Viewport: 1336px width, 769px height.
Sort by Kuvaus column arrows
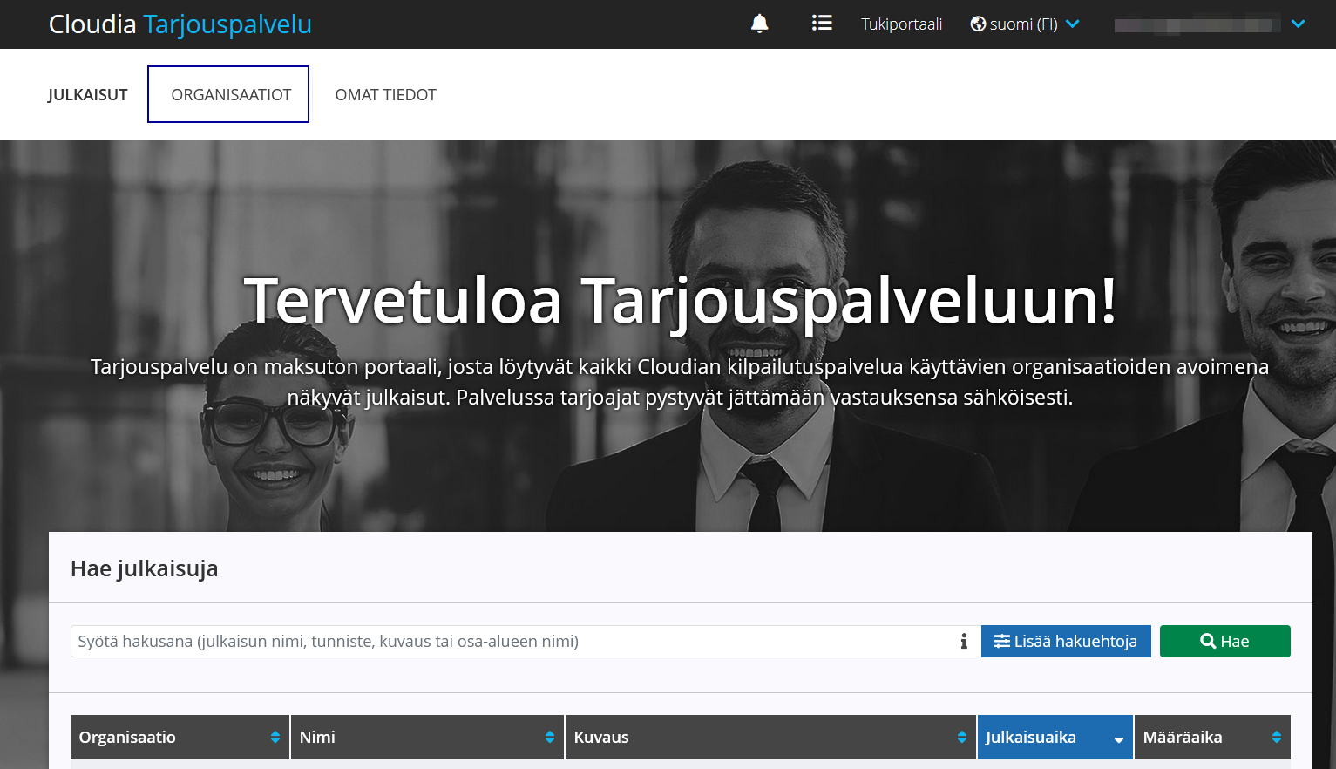click(x=962, y=738)
